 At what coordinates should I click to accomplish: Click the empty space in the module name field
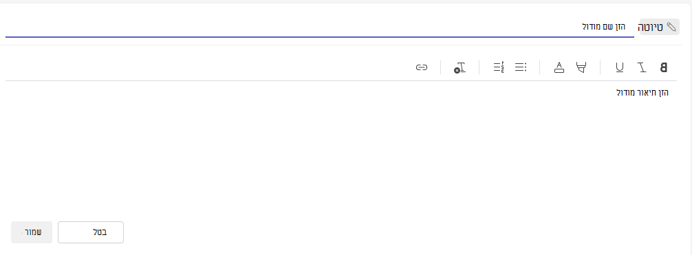(x=291, y=27)
